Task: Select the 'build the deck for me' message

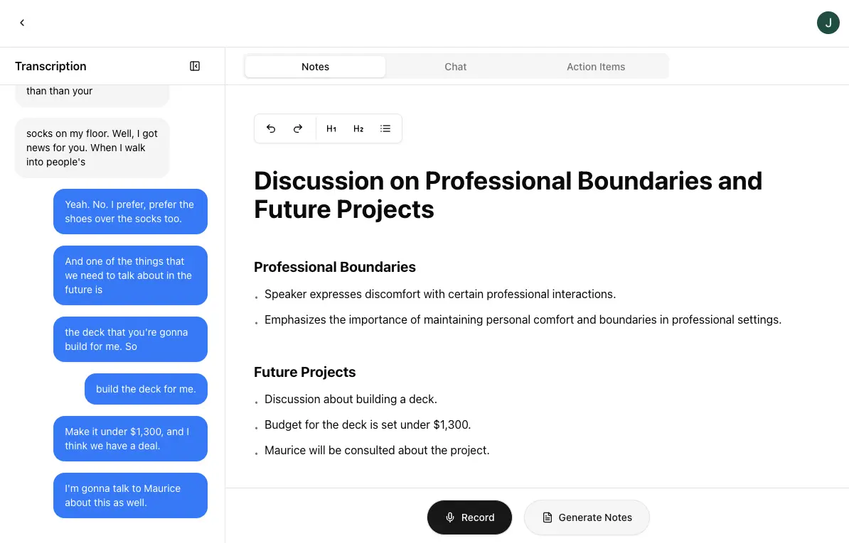Action: coord(146,389)
